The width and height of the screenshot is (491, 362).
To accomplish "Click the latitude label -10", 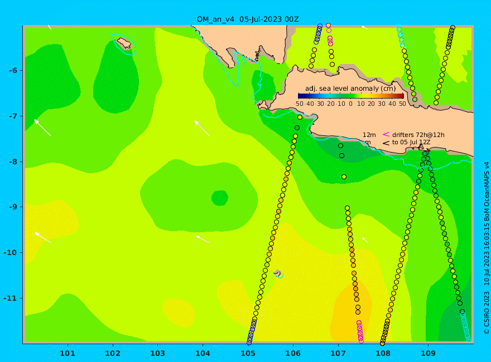I will [12, 253].
